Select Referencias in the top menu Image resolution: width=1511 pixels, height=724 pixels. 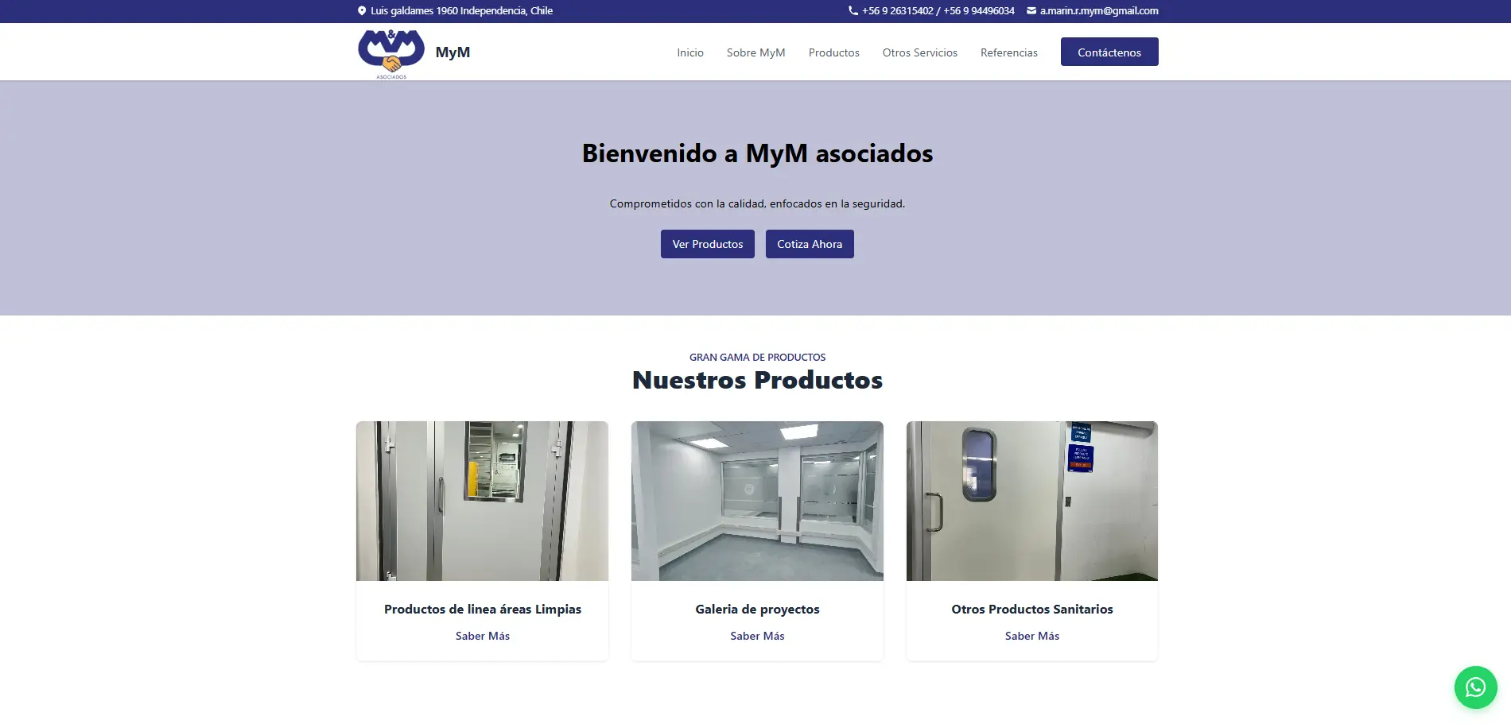pos(1009,52)
